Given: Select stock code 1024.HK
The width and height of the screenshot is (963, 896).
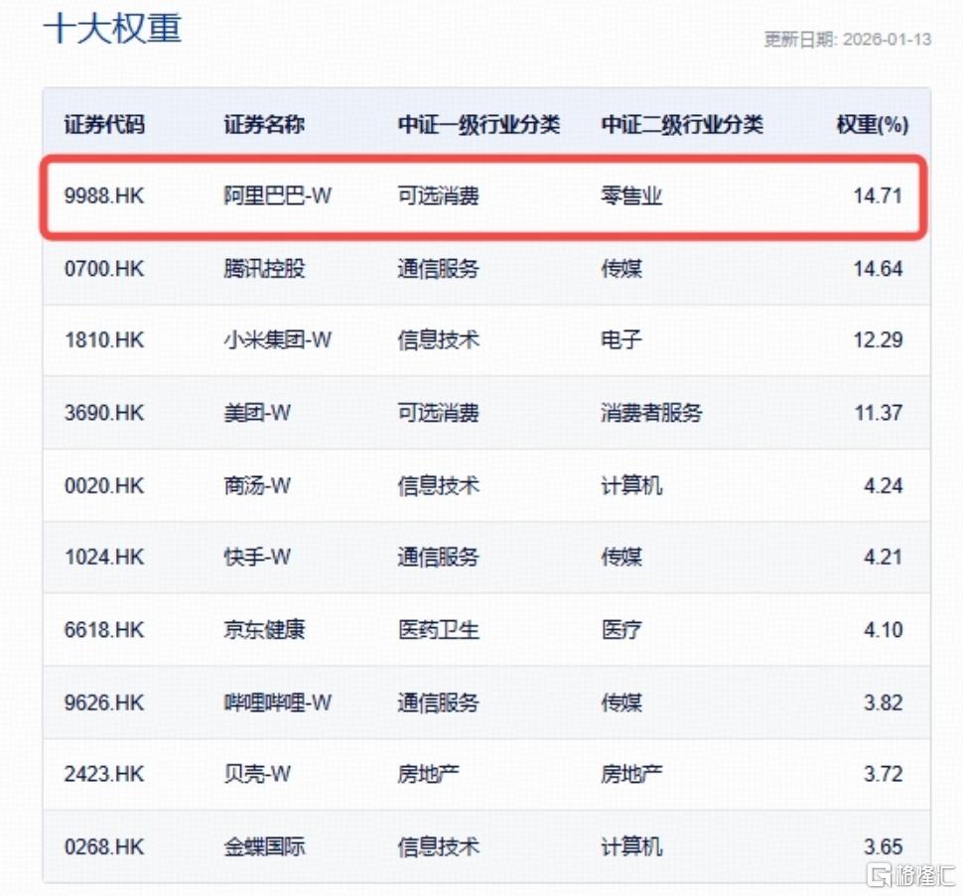Looking at the screenshot, I should click(x=104, y=558).
